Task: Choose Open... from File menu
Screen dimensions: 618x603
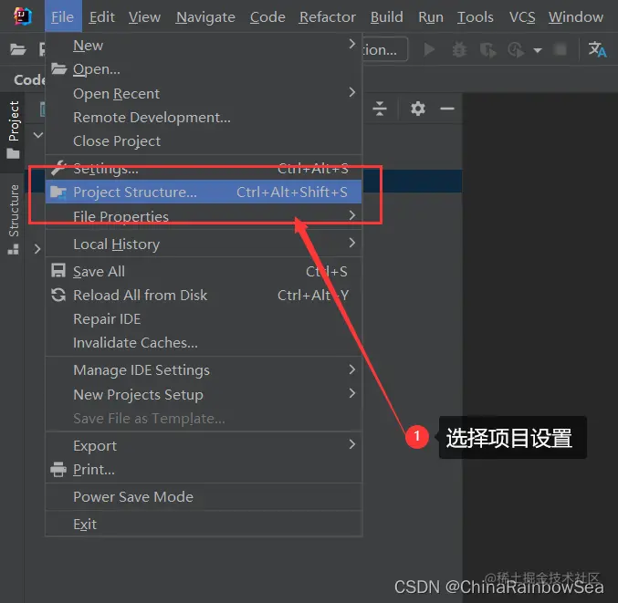Action: 204,69
